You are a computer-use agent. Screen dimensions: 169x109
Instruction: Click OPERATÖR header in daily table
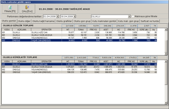coord(46,30)
